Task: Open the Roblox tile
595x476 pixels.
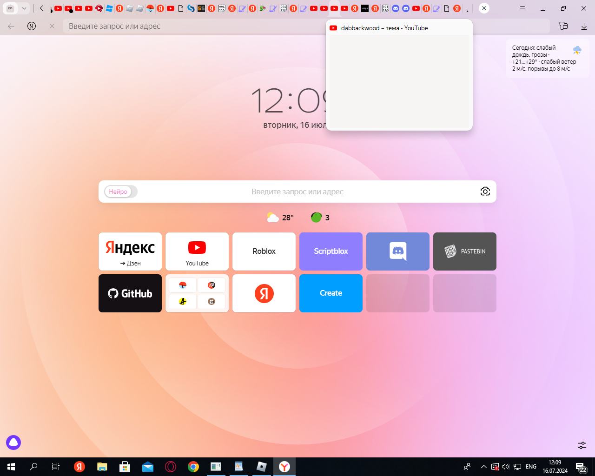Action: 264,251
